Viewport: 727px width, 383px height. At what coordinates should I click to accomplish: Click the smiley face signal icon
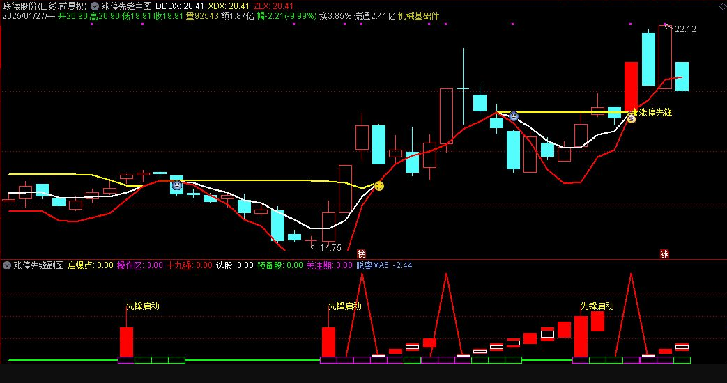[x=379, y=186]
